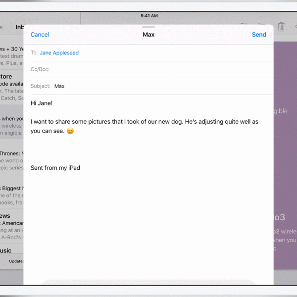This screenshot has height=297, width=297.
Task: Open the 30 Years message in the list
Action: [11, 56]
